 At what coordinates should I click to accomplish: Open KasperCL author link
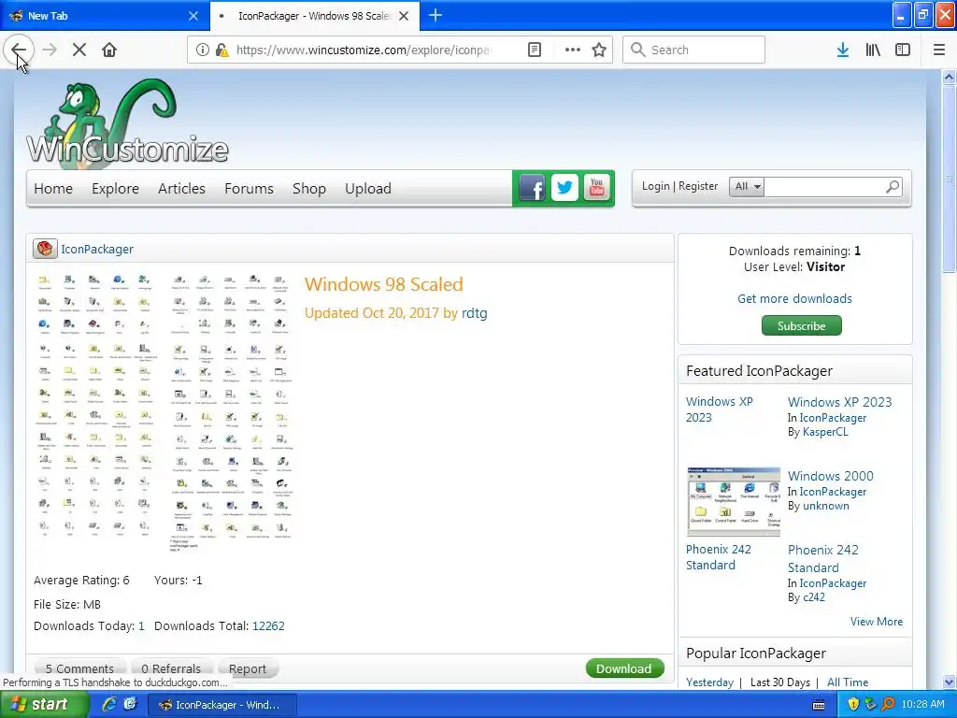825,432
